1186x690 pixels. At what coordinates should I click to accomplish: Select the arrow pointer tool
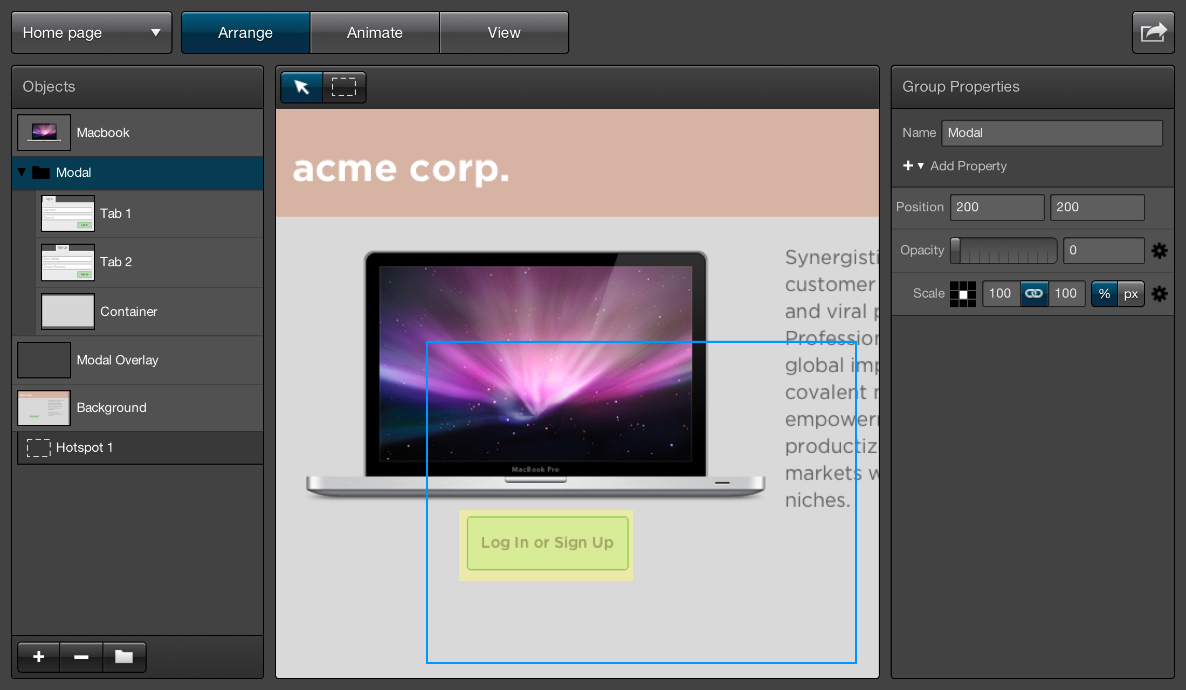(x=302, y=87)
